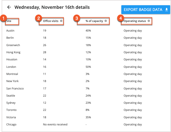Screen dimensions: 171x132
Task: Sort by the % of capacity header
Action: click(94, 21)
